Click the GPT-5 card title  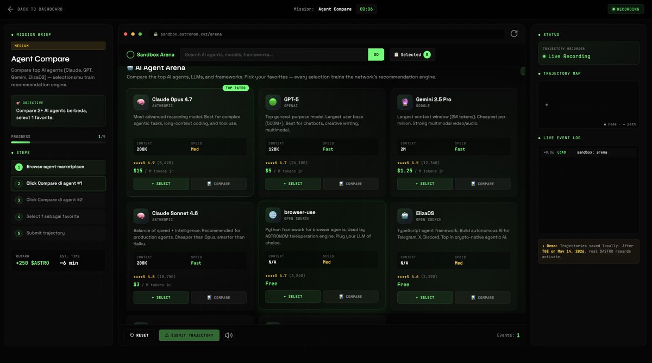pyautogui.click(x=291, y=99)
